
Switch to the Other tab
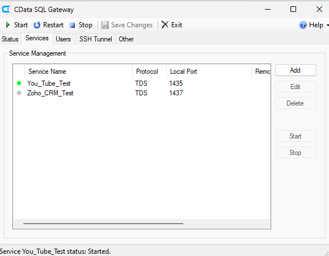coord(126,39)
